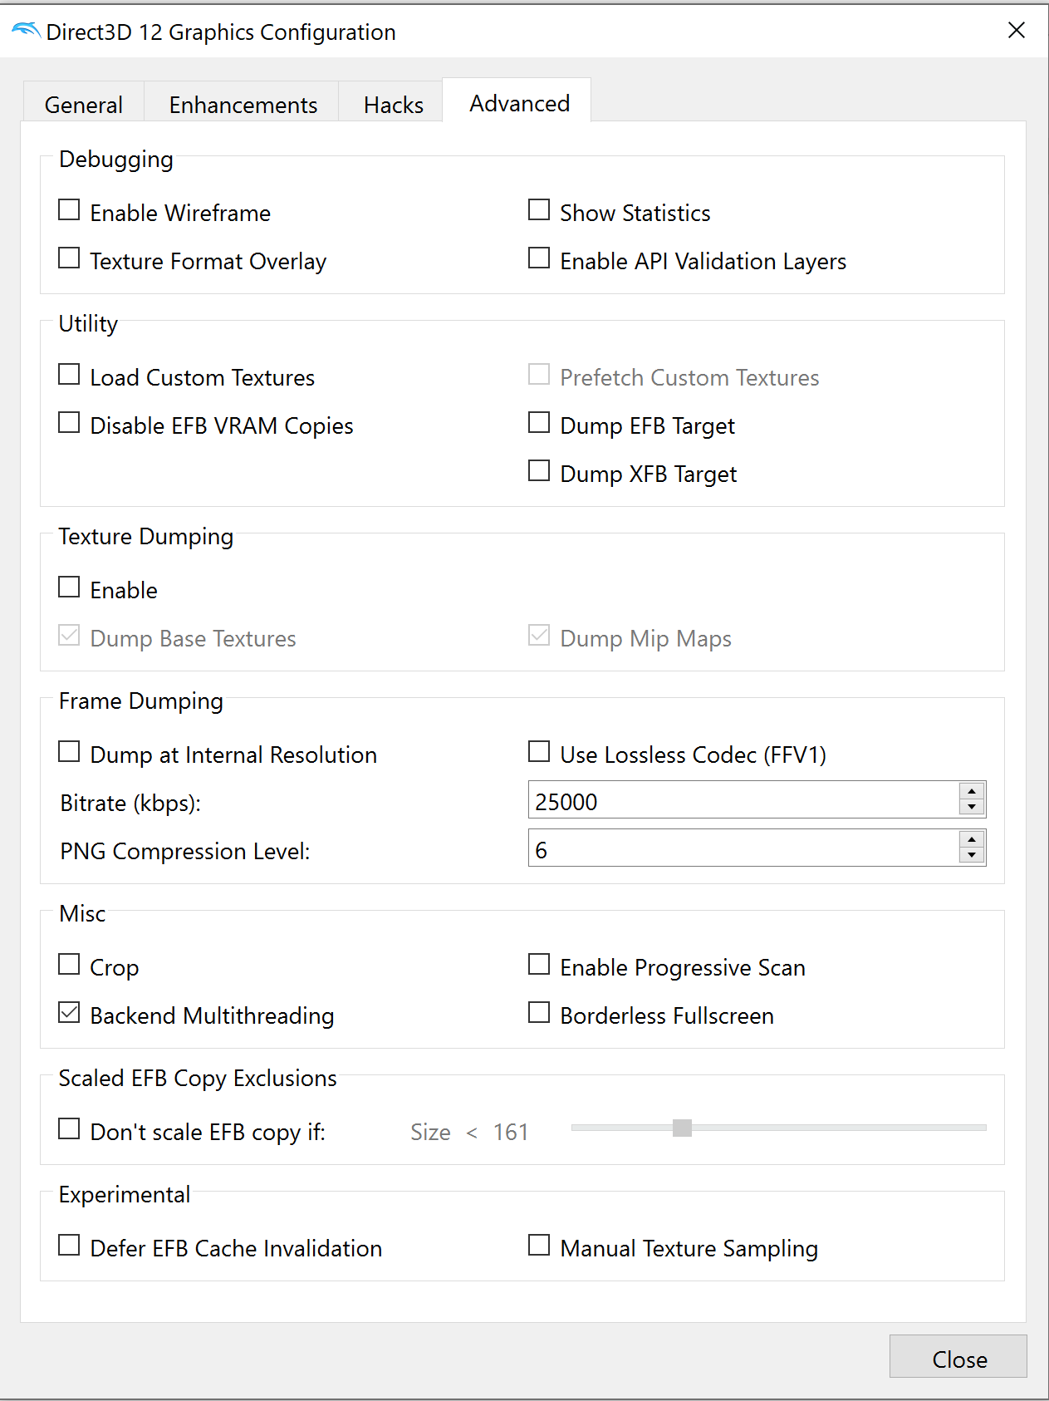Decrease PNG Compression Level down arrow
The width and height of the screenshot is (1049, 1401).
pyautogui.click(x=972, y=856)
